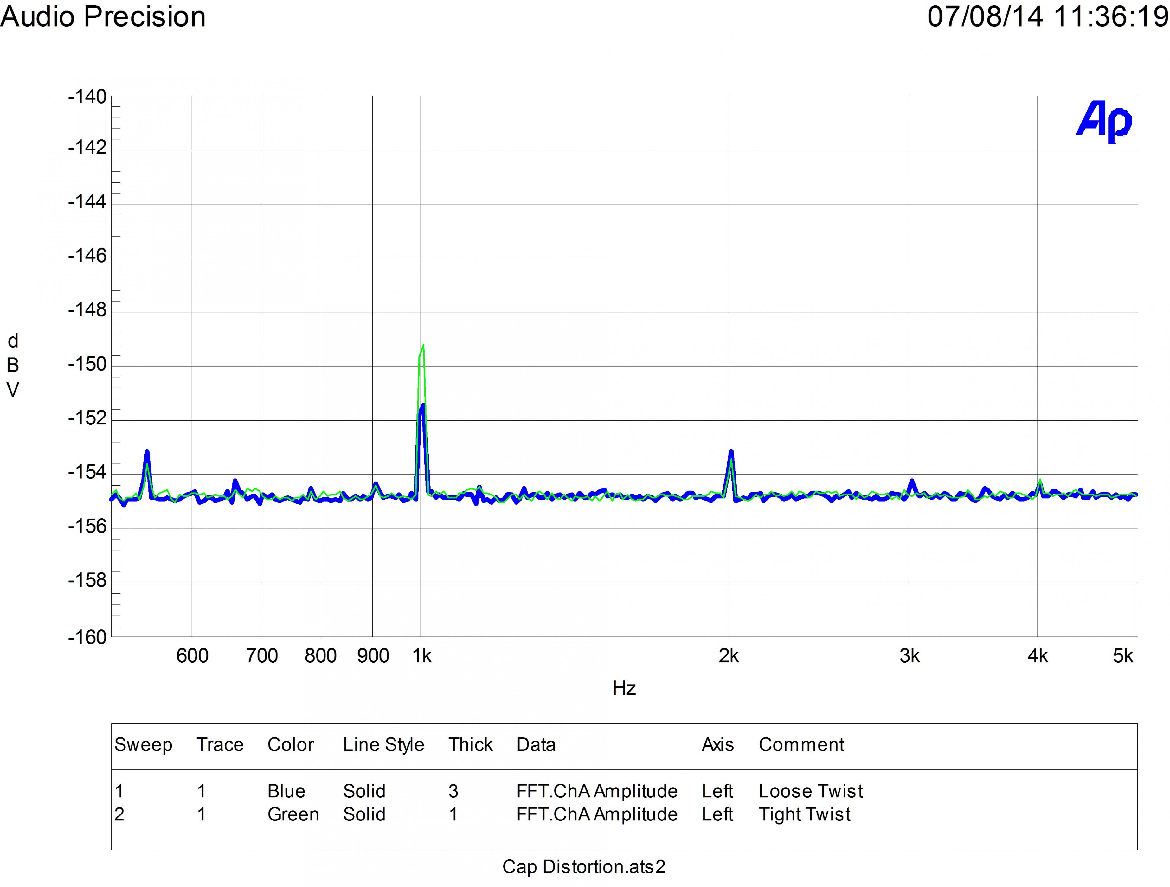Click 'Solid' line style in Blue row
1170x887 pixels.
[x=364, y=791]
